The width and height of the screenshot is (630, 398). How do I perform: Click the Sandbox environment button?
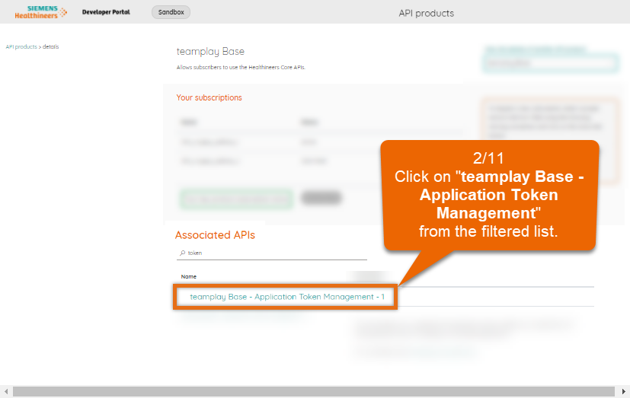[171, 12]
